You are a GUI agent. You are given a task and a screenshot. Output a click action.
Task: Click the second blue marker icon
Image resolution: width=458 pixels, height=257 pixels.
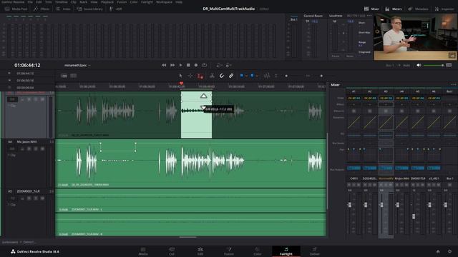pos(253,76)
